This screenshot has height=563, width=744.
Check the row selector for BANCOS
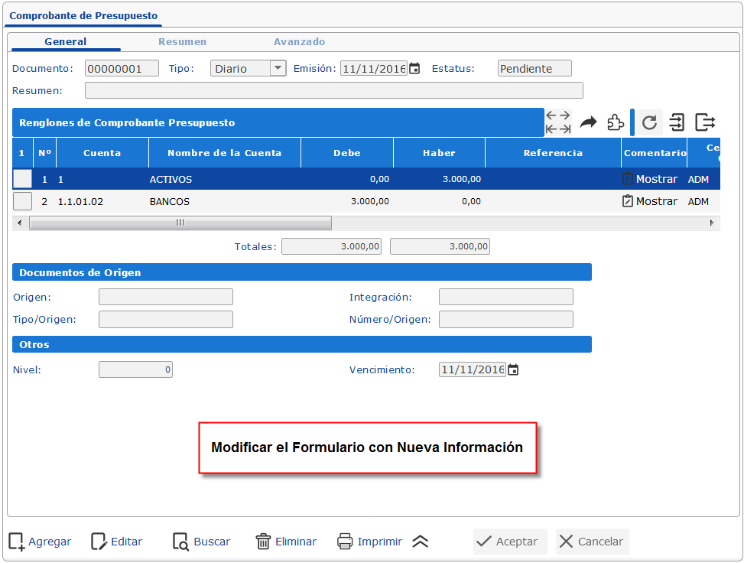point(21,200)
